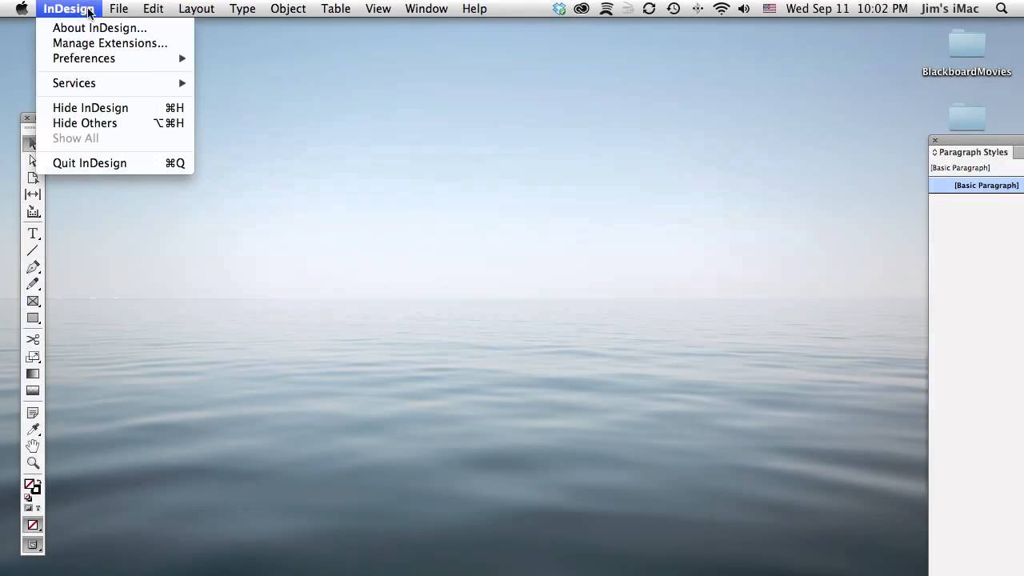Select the Eyedropper tool
The image size is (1024, 576).
(33, 430)
